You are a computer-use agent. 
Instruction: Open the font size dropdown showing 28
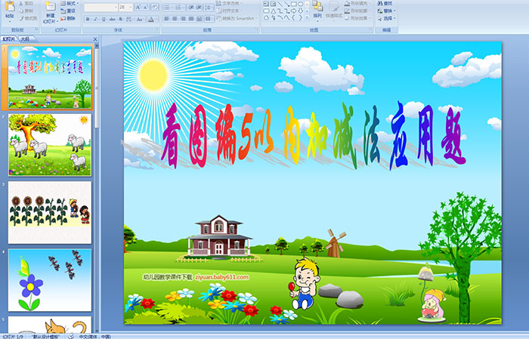click(125, 8)
